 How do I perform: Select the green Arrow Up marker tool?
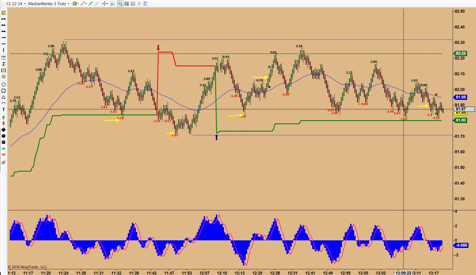(4, 117)
